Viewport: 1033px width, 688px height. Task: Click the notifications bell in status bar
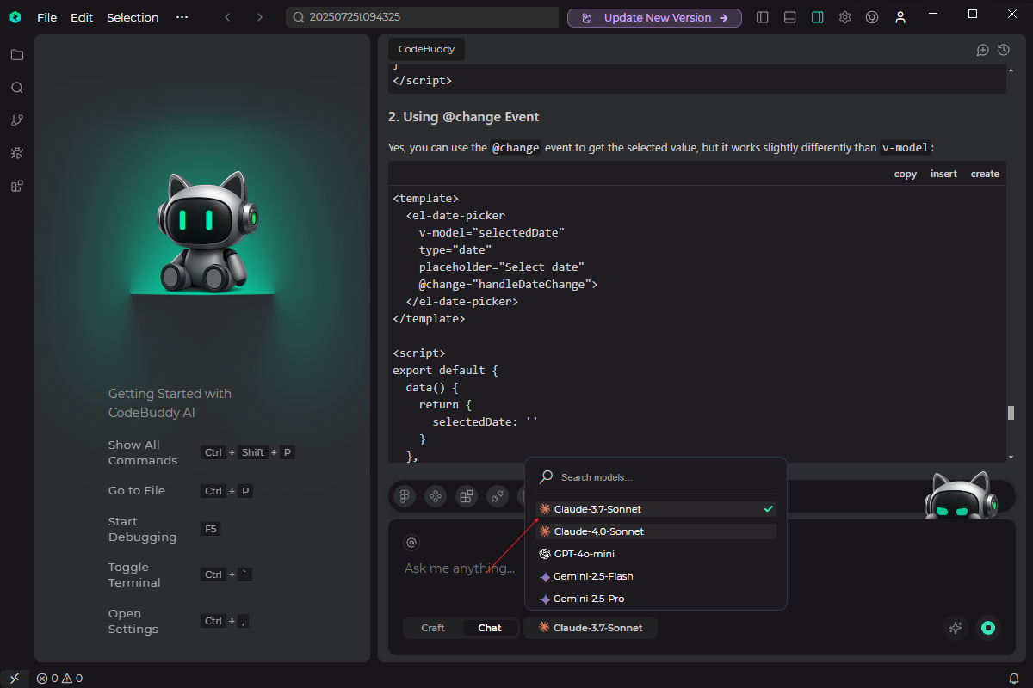(x=1014, y=678)
